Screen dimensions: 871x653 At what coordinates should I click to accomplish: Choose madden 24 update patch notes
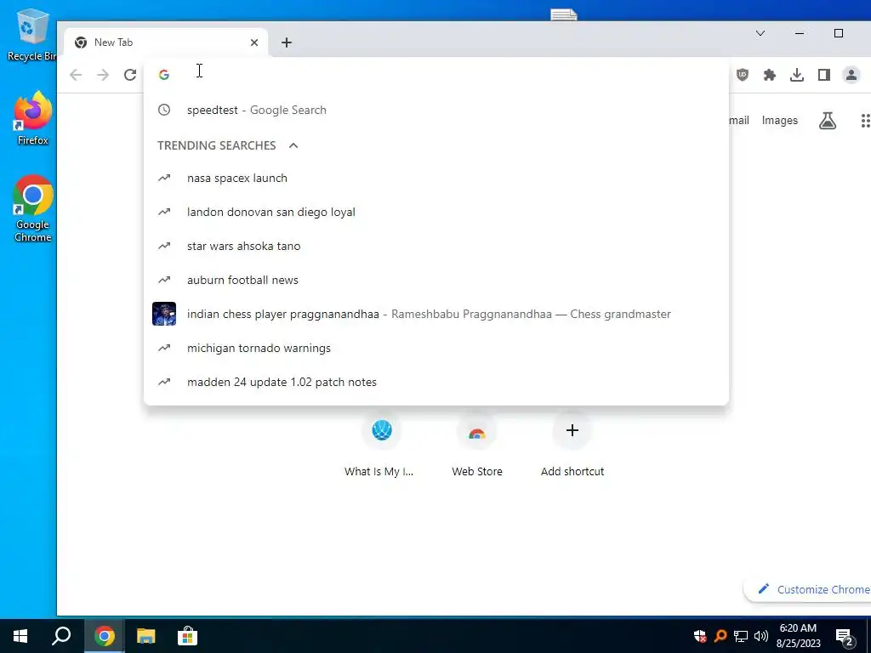(x=436, y=382)
